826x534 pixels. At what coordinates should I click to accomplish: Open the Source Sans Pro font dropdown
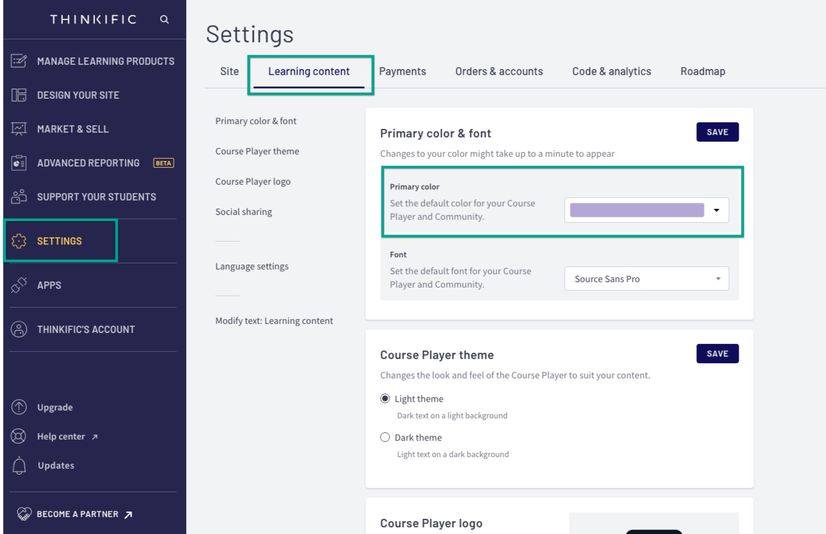coord(647,279)
